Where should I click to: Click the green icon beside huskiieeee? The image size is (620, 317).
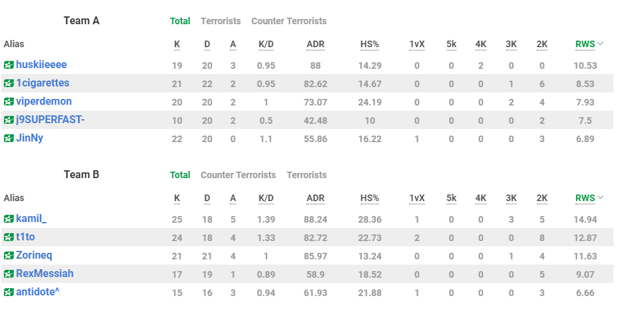[x=9, y=65]
